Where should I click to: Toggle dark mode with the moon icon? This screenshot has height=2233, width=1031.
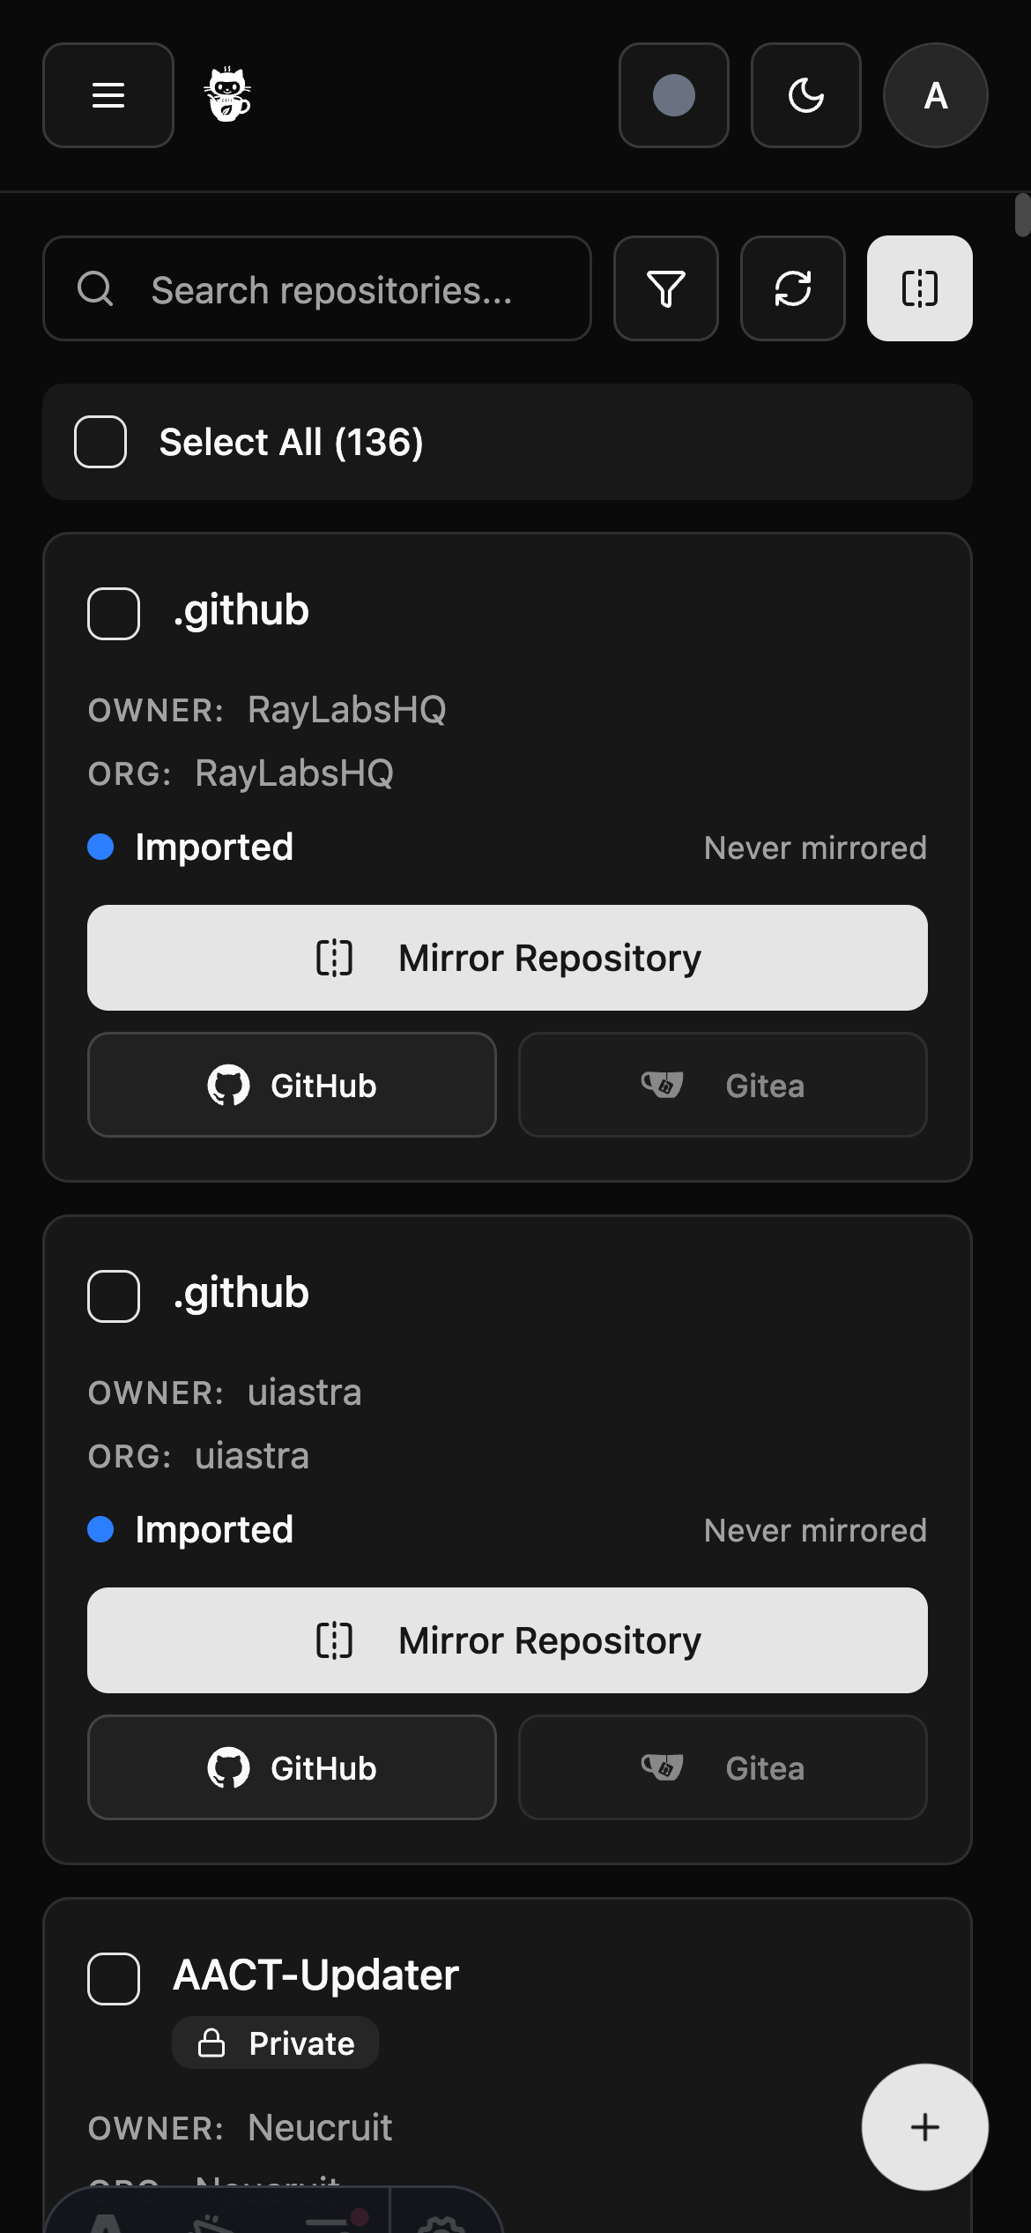point(805,95)
